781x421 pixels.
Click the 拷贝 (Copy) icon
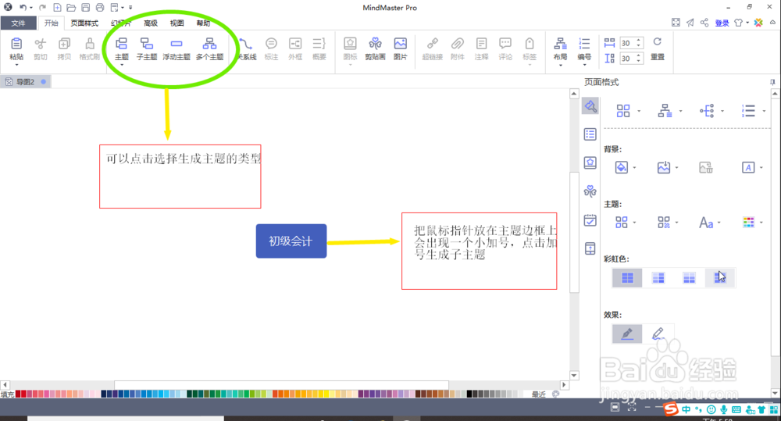[x=64, y=44]
